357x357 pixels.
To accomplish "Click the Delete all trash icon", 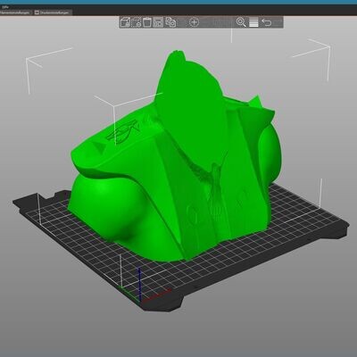I will [147, 22].
